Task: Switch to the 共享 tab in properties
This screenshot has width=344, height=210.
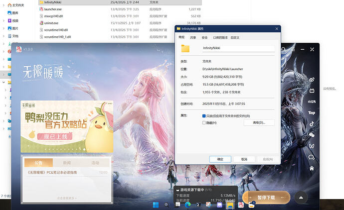Action: click(x=193, y=37)
